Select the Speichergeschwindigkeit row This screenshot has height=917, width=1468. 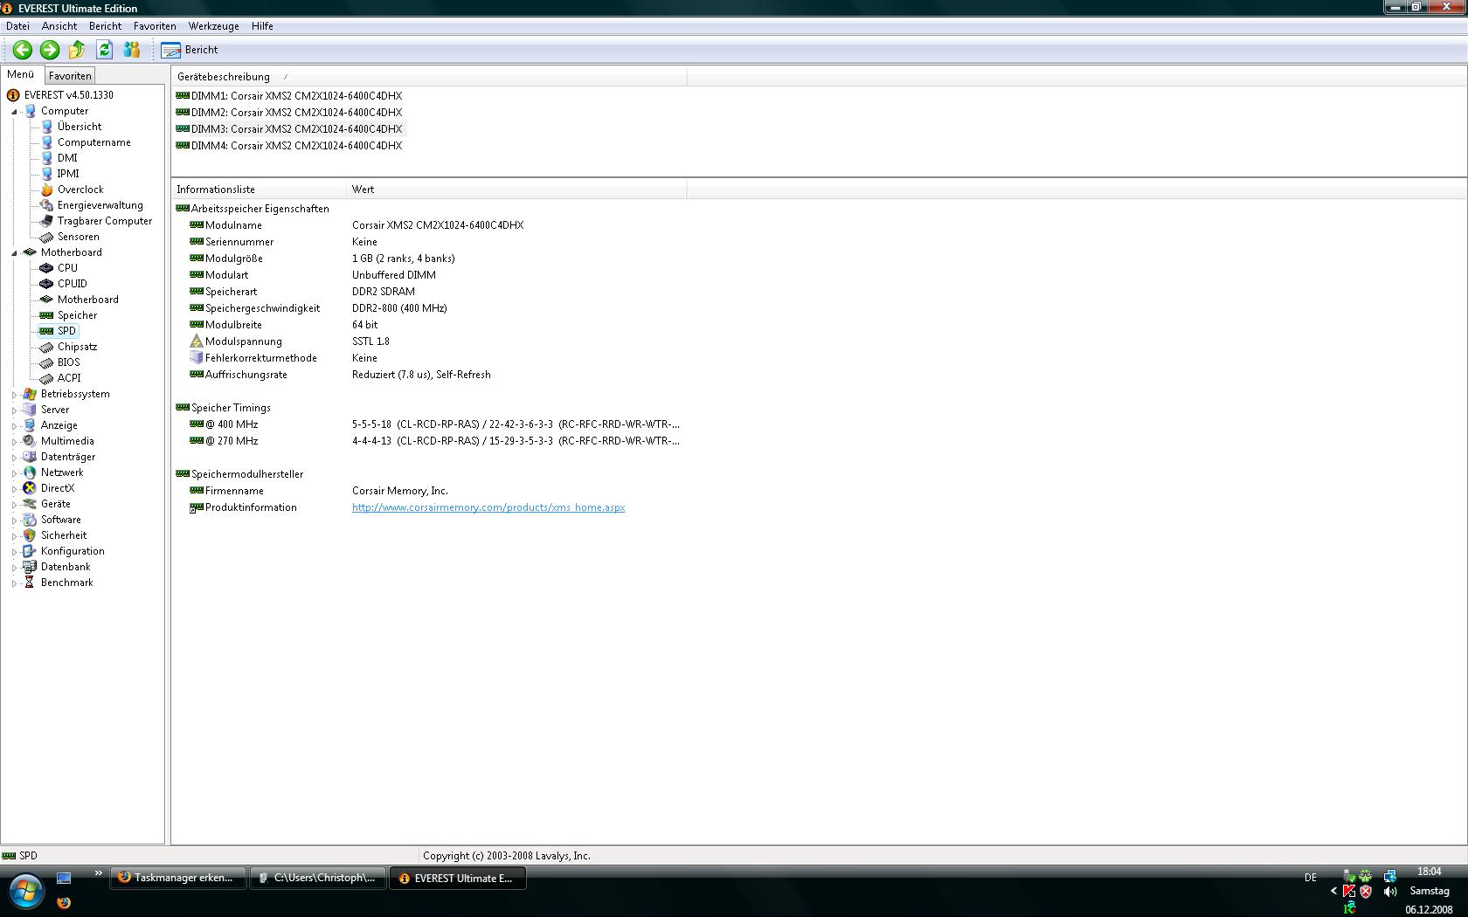pyautogui.click(x=428, y=308)
